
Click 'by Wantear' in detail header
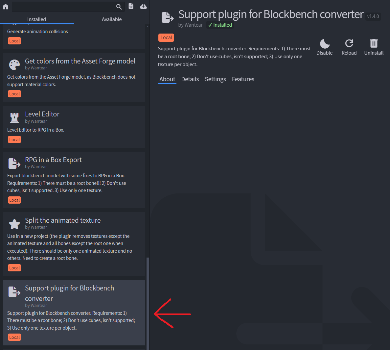(x=191, y=25)
